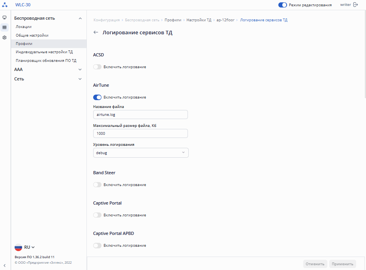Viewport: 366px width, 270px height.
Task: Toggle the edit mode switch off
Action: click(282, 5)
